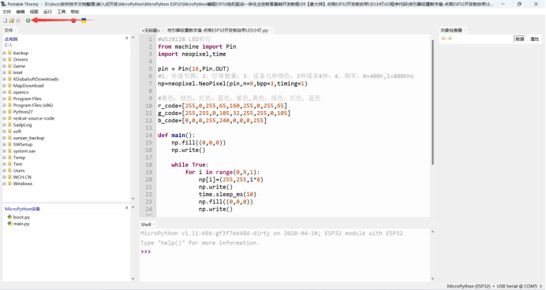
Task: Open a file using the toolbar folder icon
Action: [x=12, y=20]
